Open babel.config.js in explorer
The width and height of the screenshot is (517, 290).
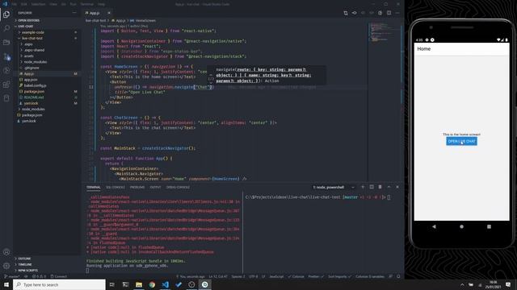point(46,85)
